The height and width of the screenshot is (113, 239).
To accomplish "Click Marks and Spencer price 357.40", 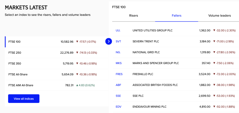I will 206,63.
